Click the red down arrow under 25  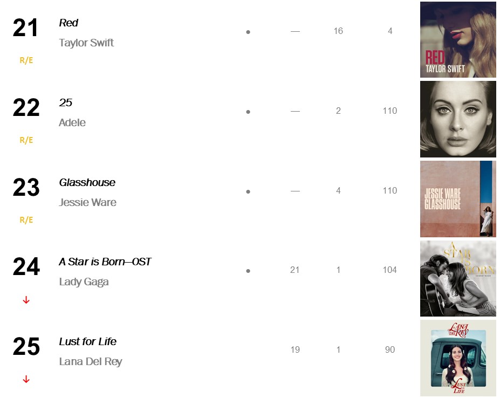tap(26, 380)
